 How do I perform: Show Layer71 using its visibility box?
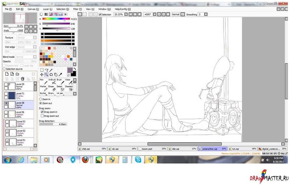pyautogui.click(x=6, y=94)
